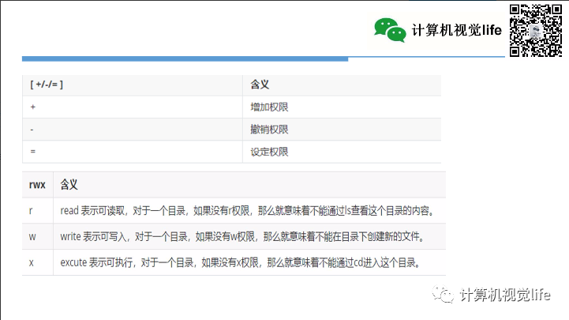Select the '[ +/-/= ]' header cell

(x=133, y=85)
